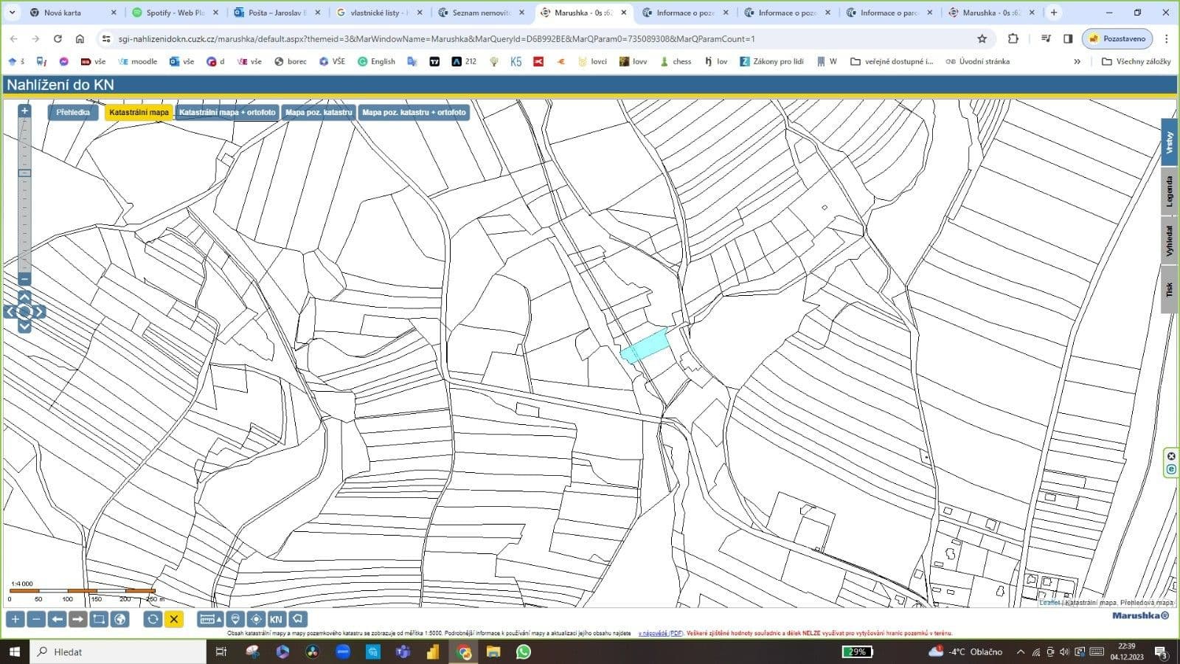Open the 'v nápovědě (PDF)' link
The height and width of the screenshot is (664, 1180).
pyautogui.click(x=660, y=633)
